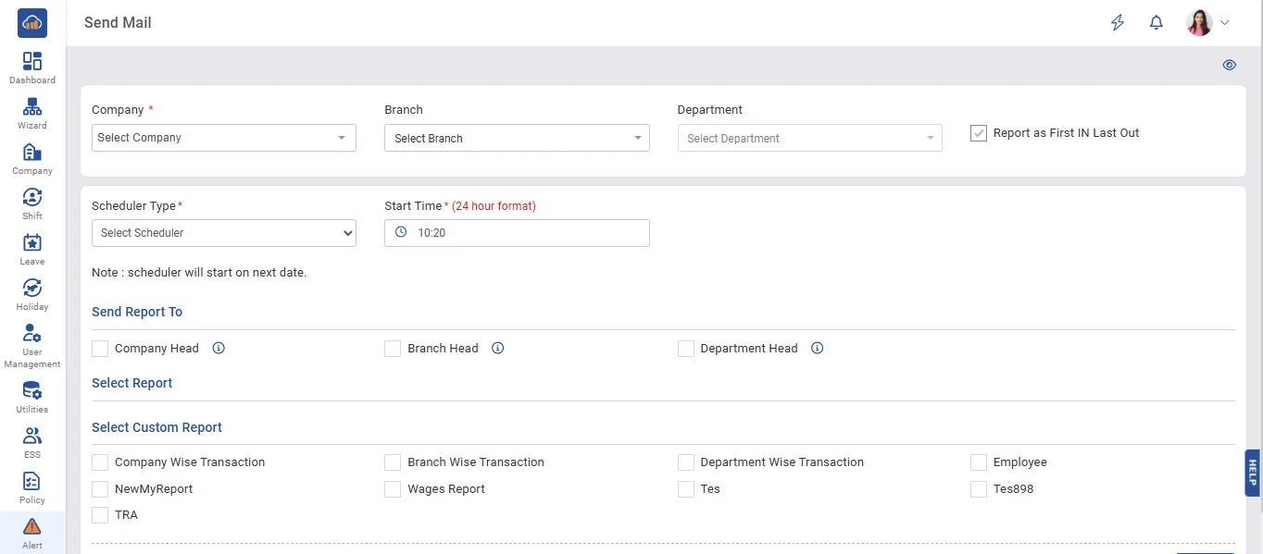The image size is (1263, 554).
Task: Open the Select Scheduler dropdown
Action: 223,233
